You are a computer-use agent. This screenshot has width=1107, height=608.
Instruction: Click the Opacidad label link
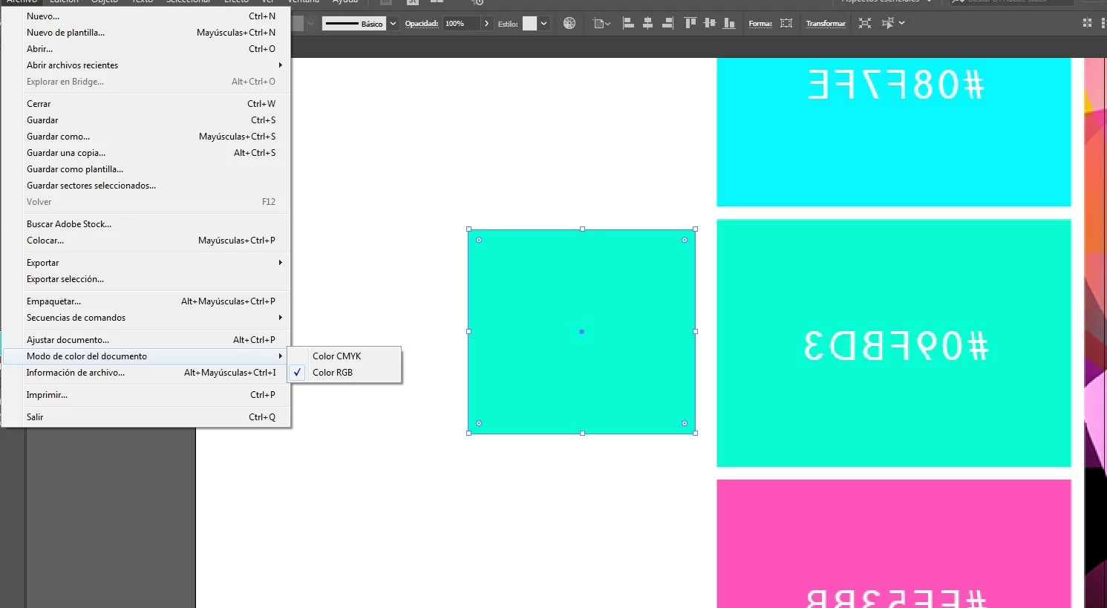(x=421, y=24)
